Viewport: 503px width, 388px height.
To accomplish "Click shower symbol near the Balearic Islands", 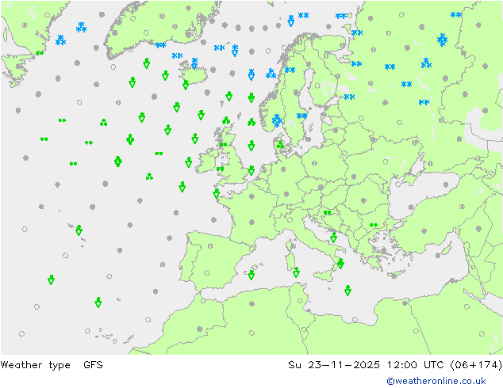I will click(x=251, y=275).
